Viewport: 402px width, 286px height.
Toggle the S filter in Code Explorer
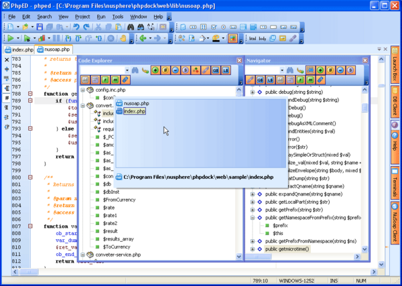(x=185, y=70)
